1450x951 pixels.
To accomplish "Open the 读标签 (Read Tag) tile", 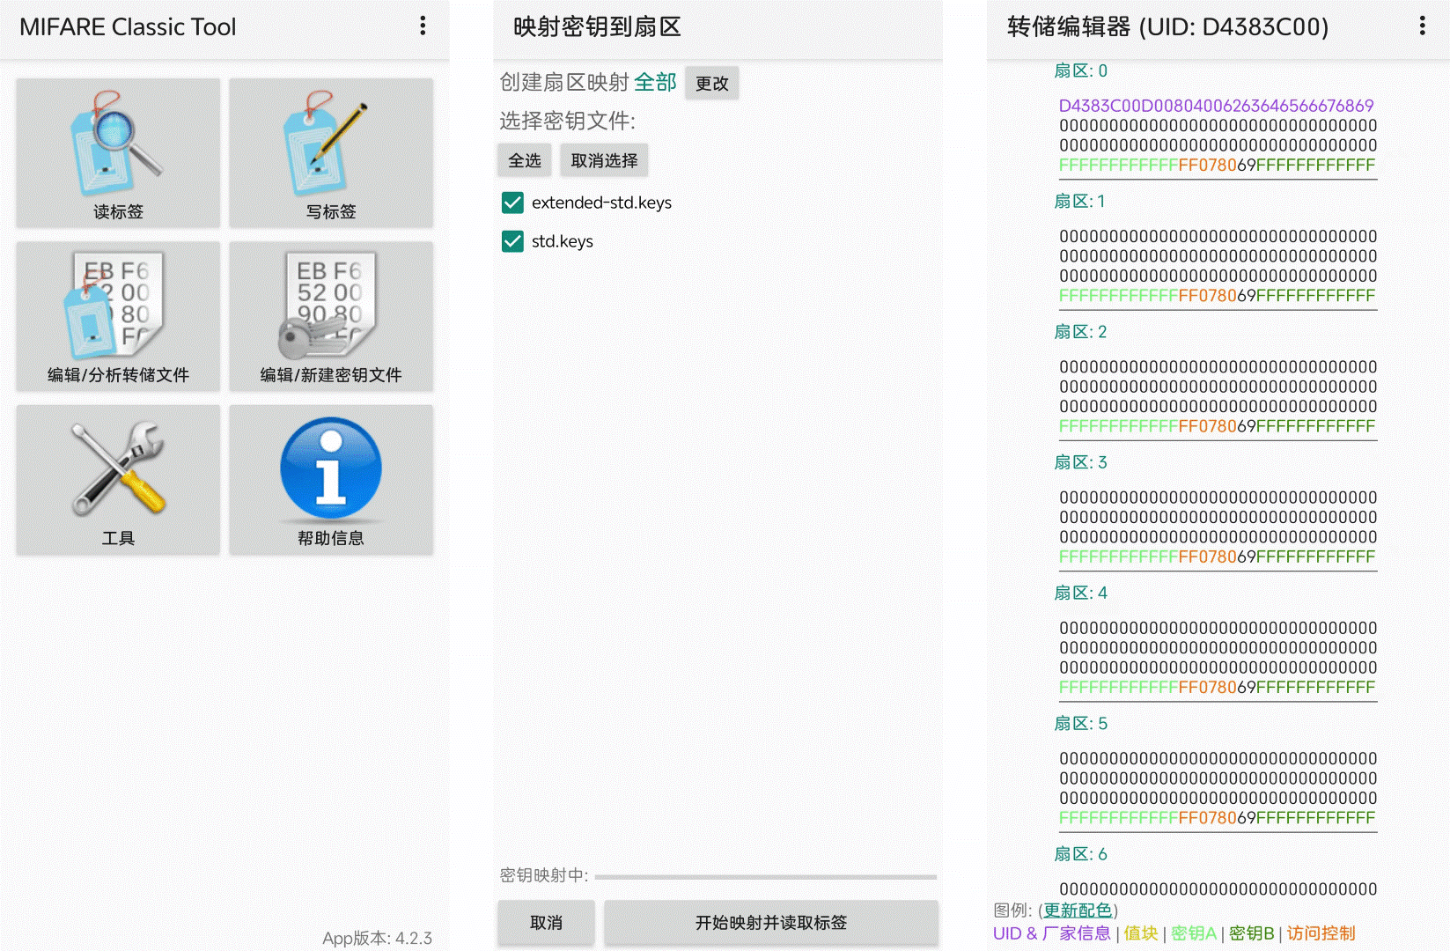I will coord(118,153).
